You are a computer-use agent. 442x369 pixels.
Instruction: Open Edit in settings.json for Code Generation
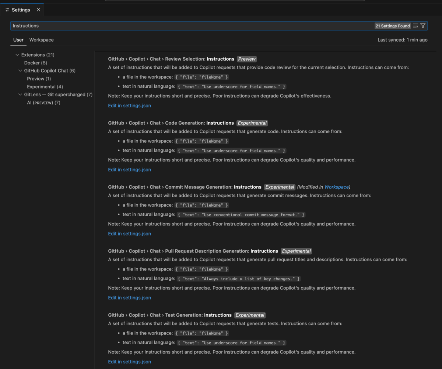[x=130, y=170]
